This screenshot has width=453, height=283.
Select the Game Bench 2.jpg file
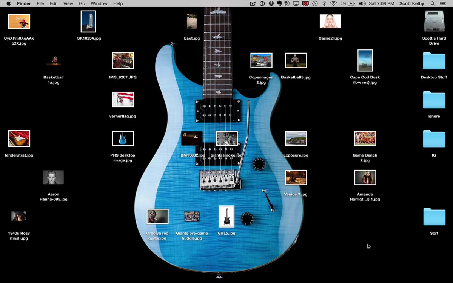coord(365,138)
